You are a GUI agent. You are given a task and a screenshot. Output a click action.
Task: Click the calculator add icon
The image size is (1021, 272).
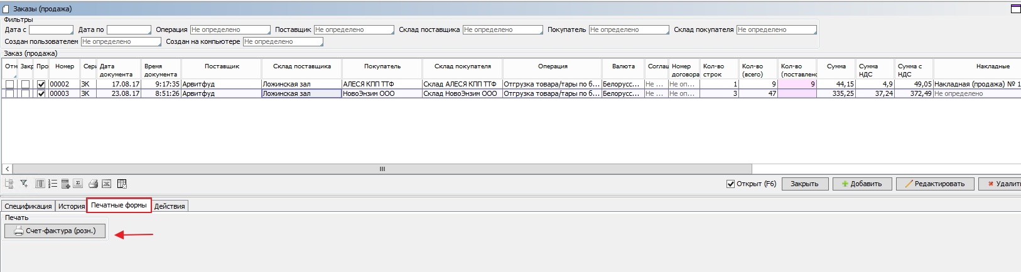click(x=65, y=184)
